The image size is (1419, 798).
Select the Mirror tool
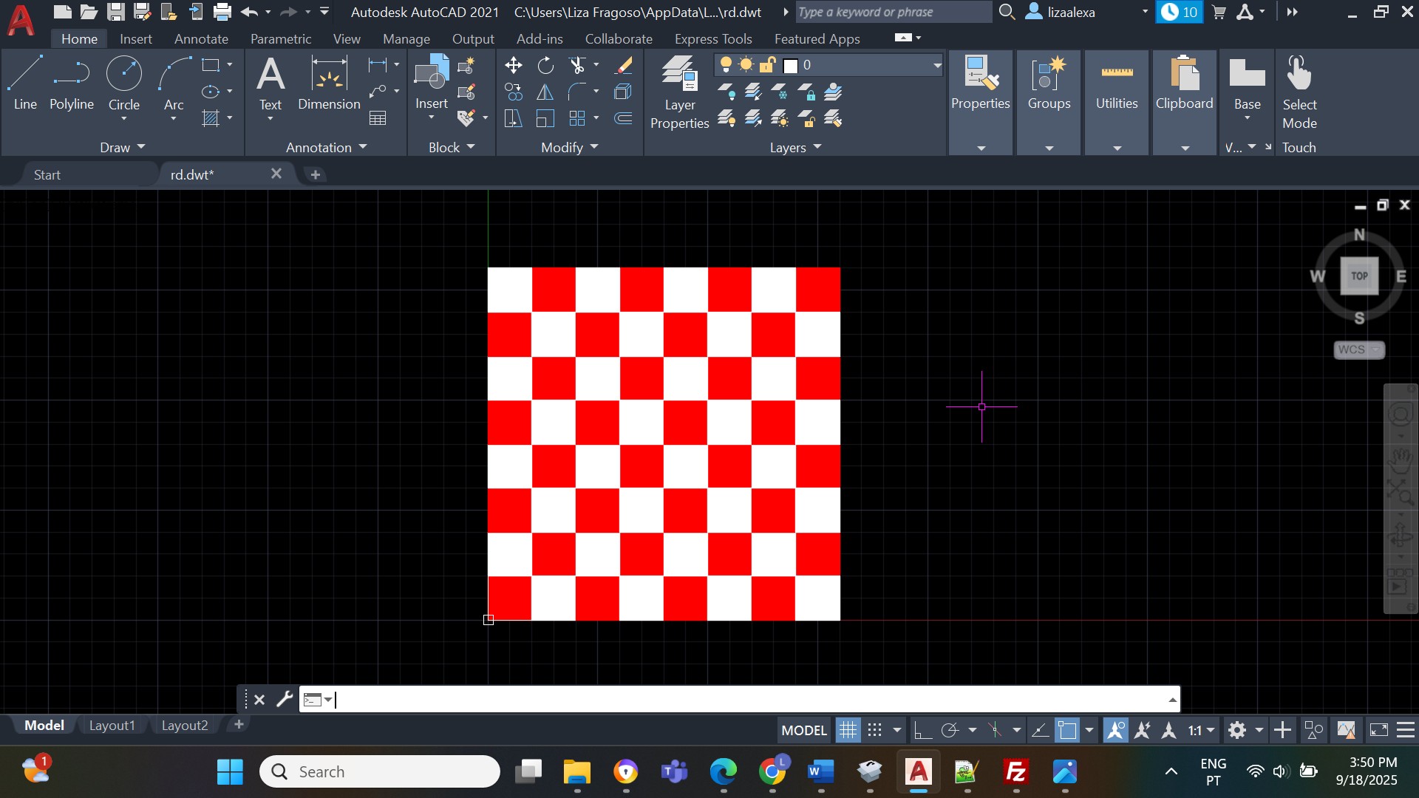pos(545,92)
